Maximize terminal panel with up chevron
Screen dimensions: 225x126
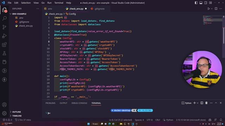(x=216, y=103)
